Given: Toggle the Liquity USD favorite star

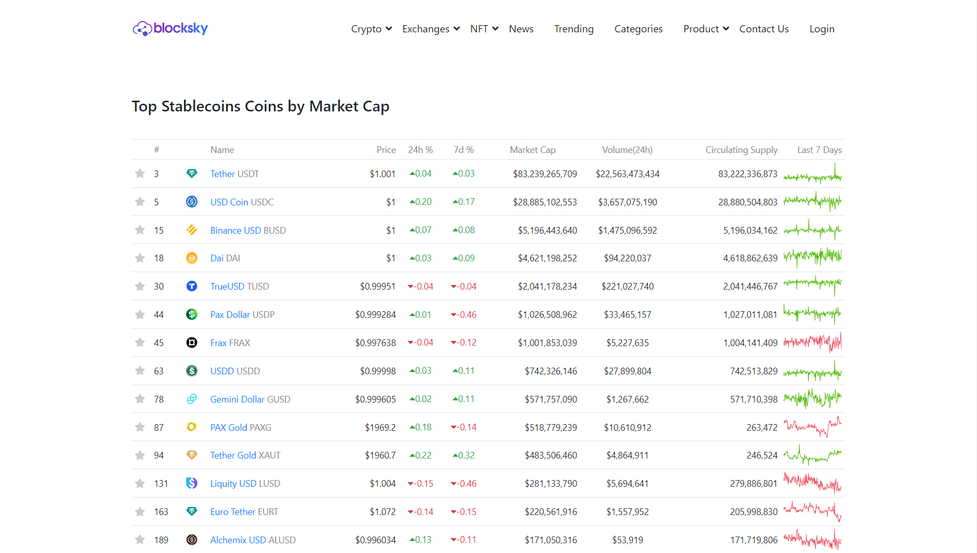Looking at the screenshot, I should point(140,483).
